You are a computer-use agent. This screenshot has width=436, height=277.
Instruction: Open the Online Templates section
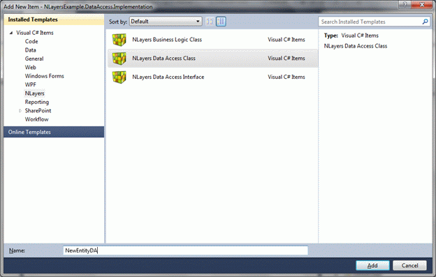pos(54,132)
